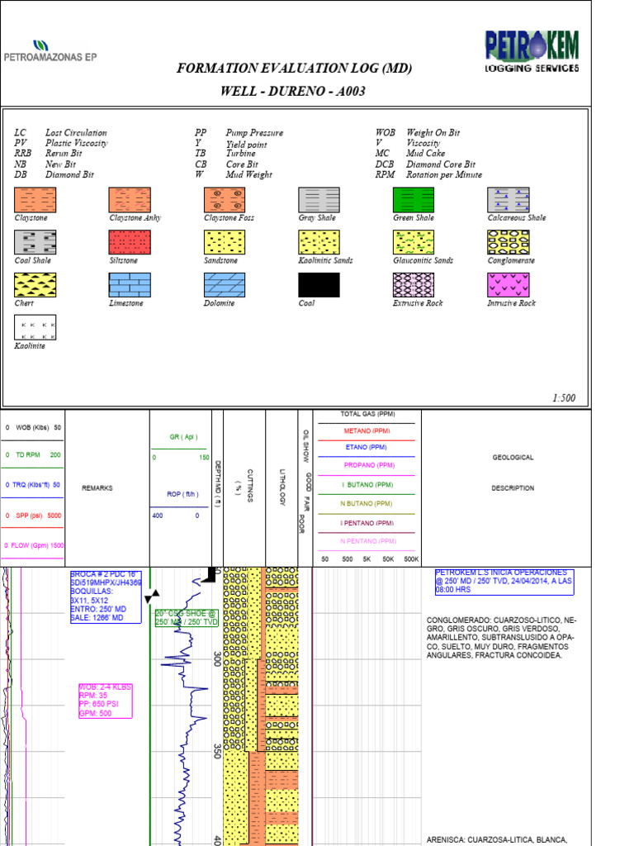
Task: Click the 350 depth marker
Action: click(217, 751)
